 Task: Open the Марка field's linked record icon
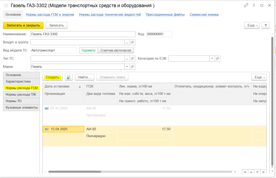[x=132, y=66]
